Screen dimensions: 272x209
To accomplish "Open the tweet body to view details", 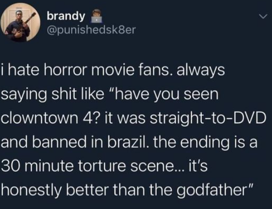I will [x=133, y=130].
